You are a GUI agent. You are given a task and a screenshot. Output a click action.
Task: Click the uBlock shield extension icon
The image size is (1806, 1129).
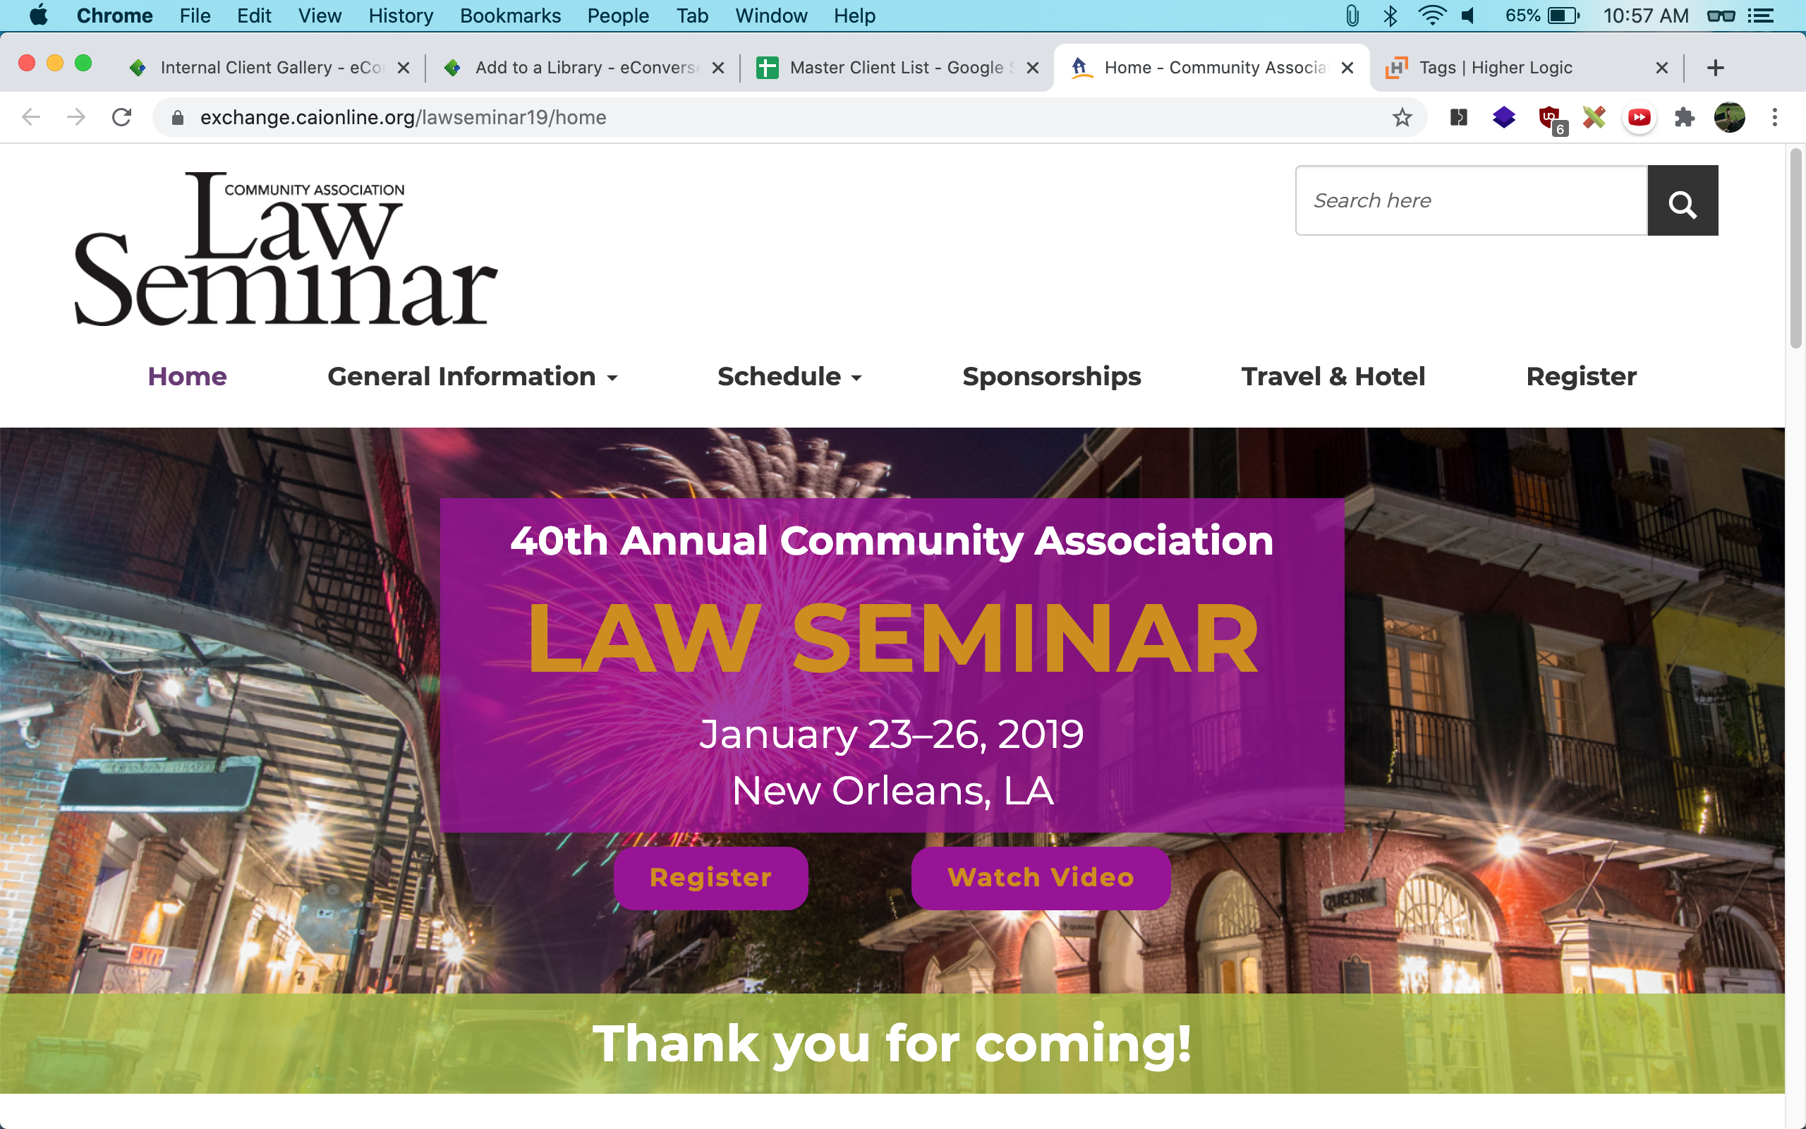[x=1550, y=117]
